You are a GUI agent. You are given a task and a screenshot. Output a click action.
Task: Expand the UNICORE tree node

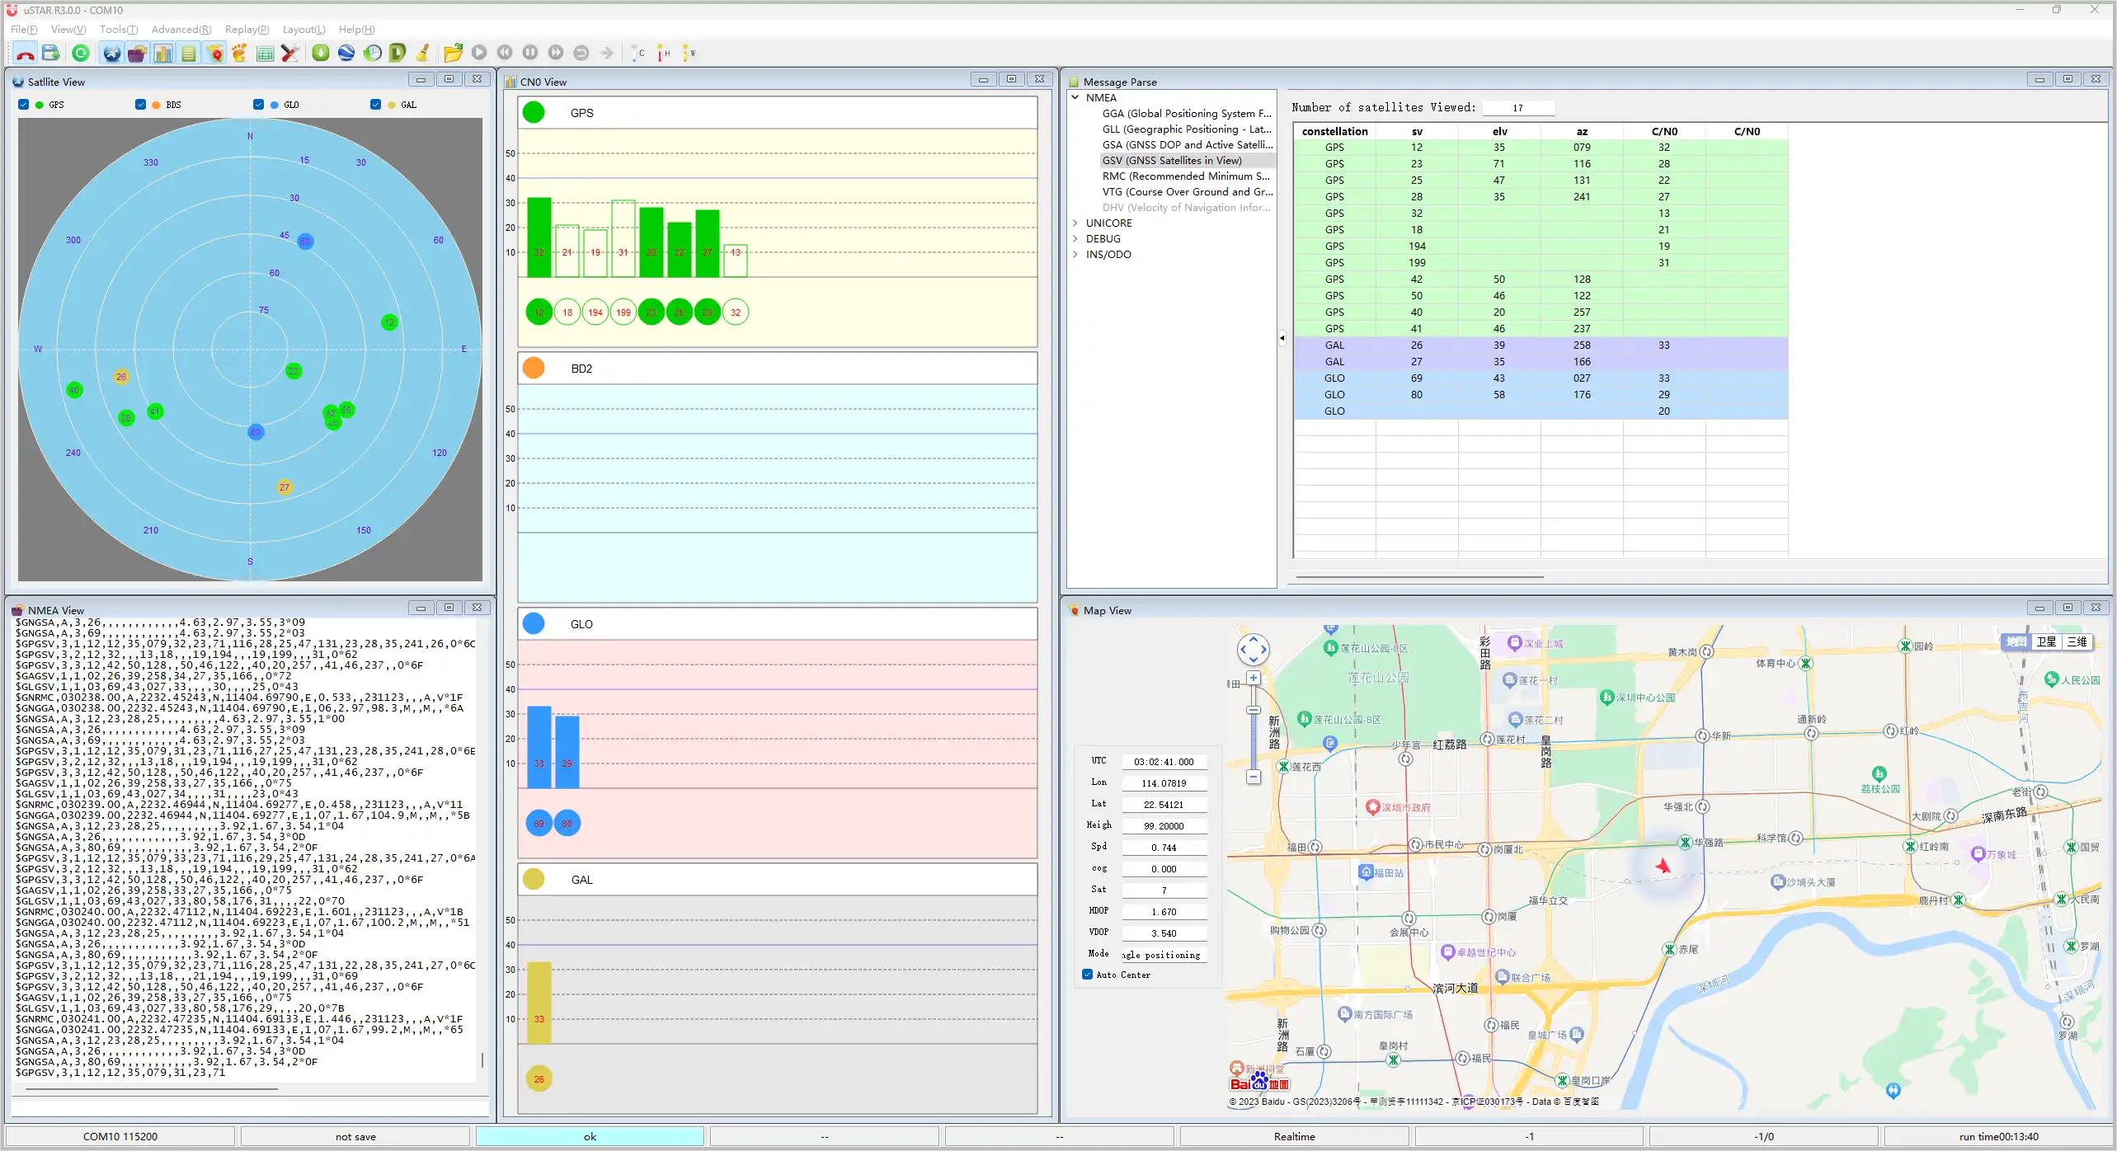(1075, 223)
